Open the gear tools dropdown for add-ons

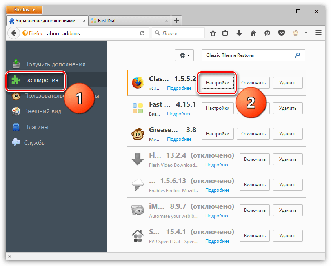click(184, 55)
